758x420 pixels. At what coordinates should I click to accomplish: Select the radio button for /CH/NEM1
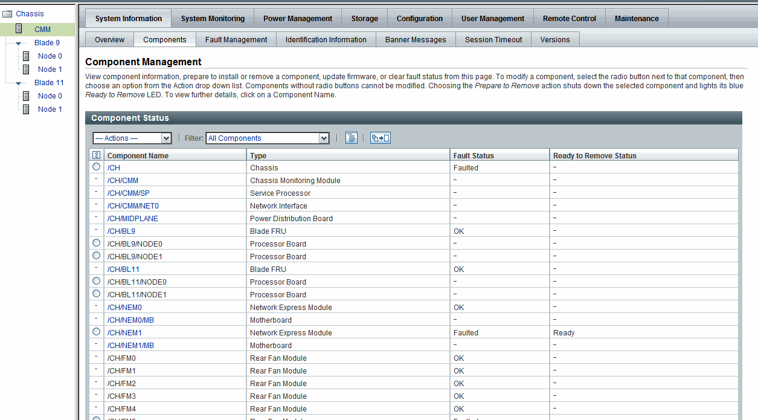[x=97, y=332]
